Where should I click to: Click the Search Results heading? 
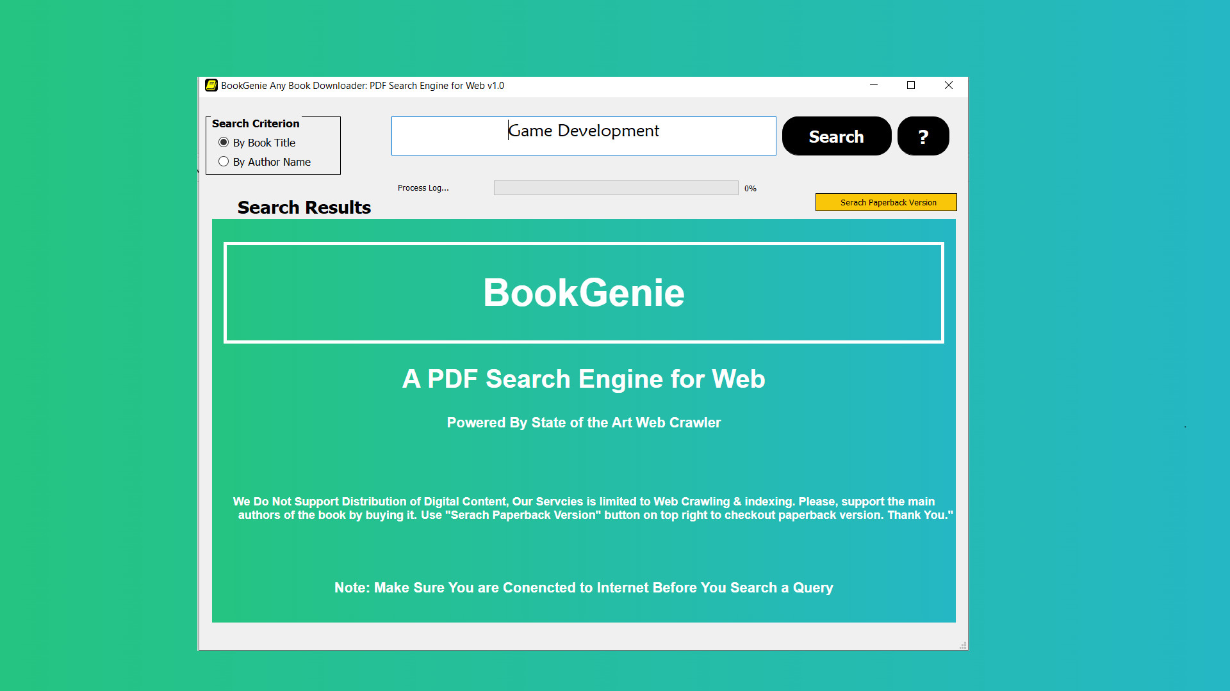[304, 207]
